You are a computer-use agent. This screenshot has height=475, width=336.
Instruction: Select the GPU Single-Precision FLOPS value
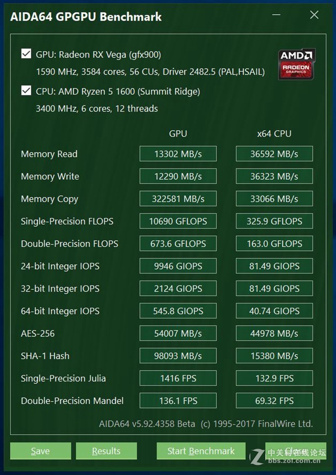pos(178,221)
